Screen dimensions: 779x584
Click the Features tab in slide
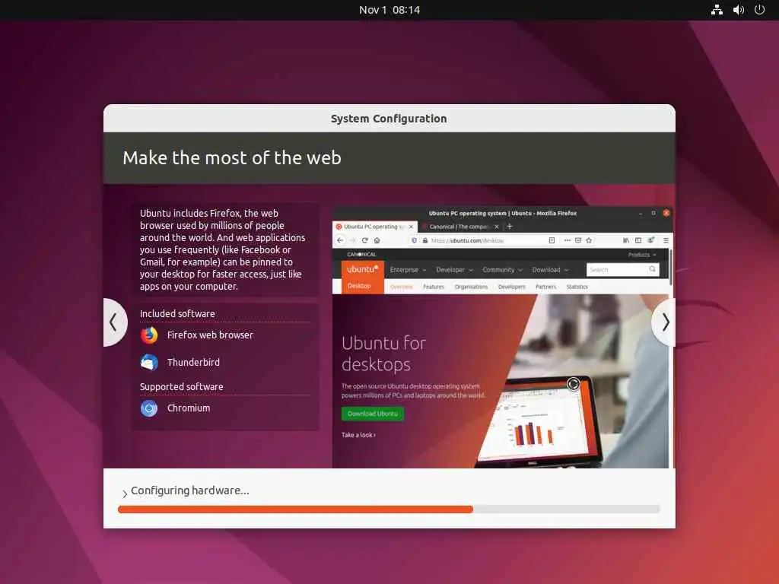434,287
